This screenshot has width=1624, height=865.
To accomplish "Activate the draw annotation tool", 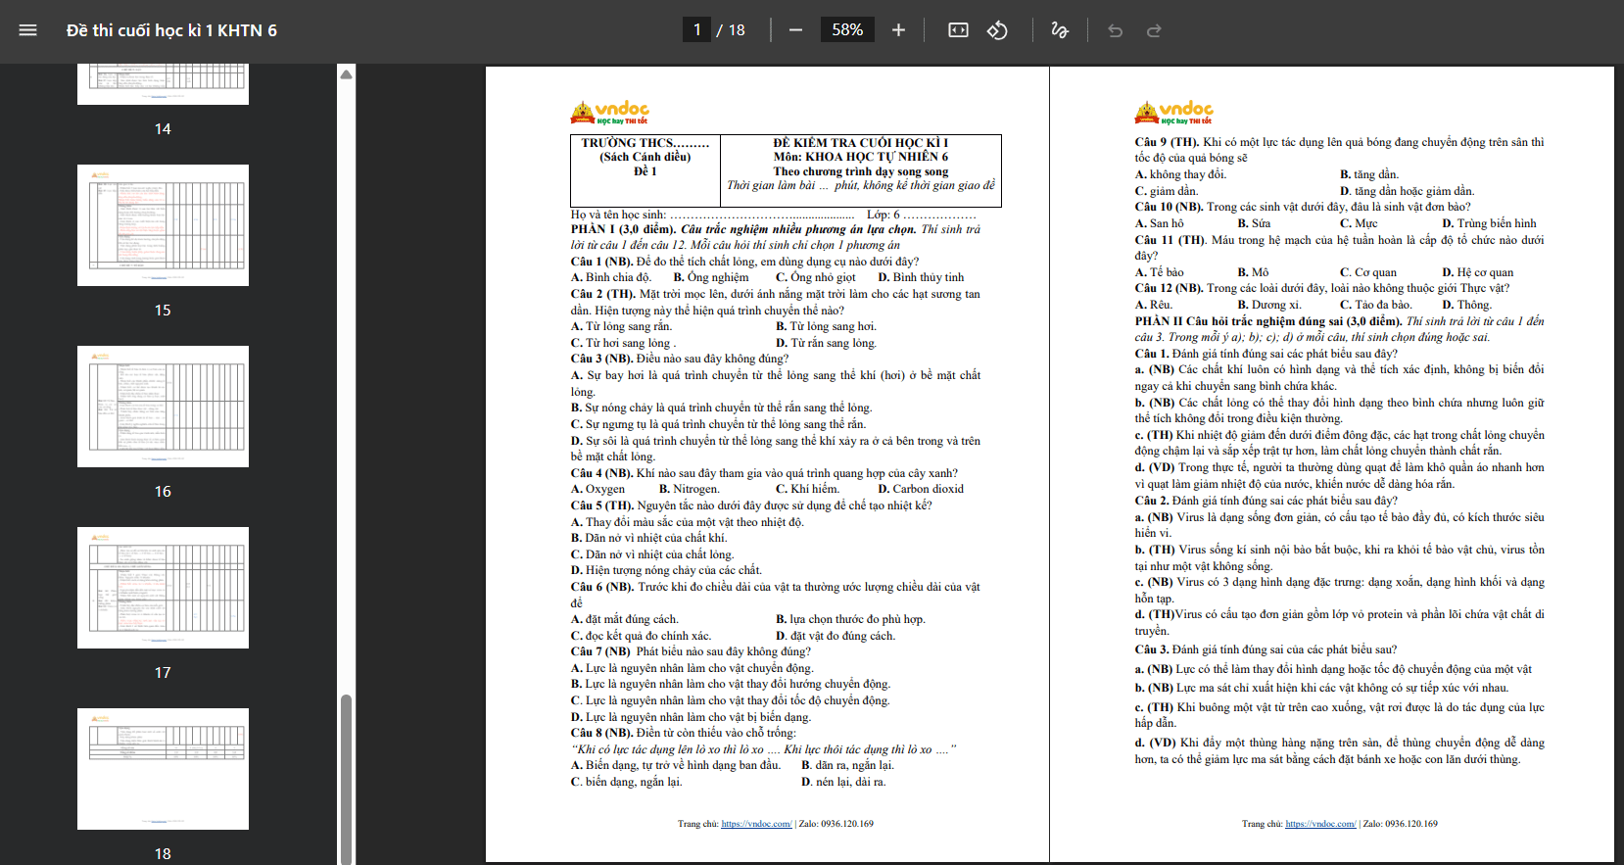I will 1060,30.
